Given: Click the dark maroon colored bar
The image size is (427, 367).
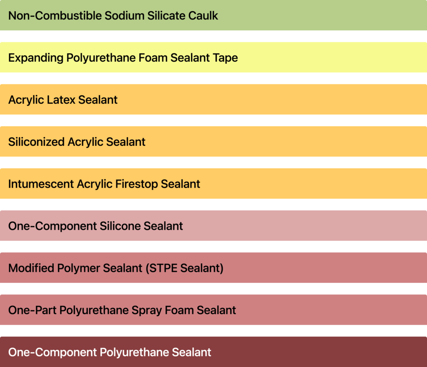Looking at the screenshot, I should click(213, 352).
